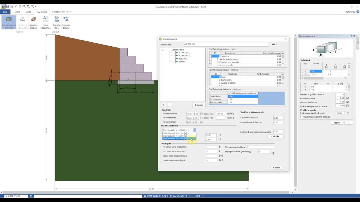
Task: Click Inclinazione profilo di monte field
Action: click(340, 113)
